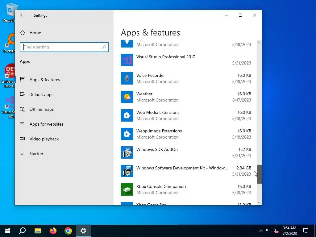Click the scroll up arrow of apps list
Viewport: 316px width, 237px height.
tap(259, 42)
